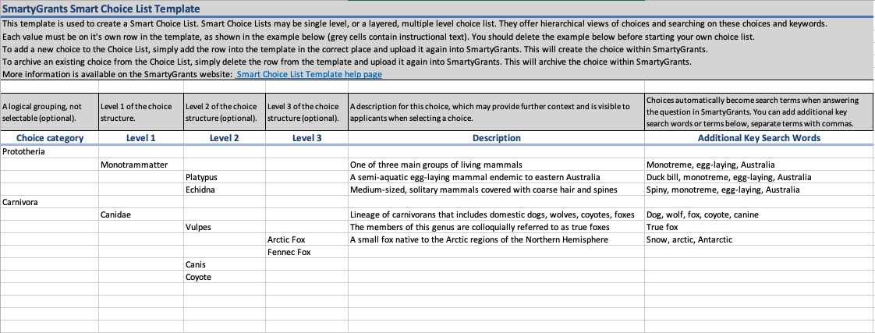This screenshot has width=875, height=333.
Task: Click the 'One of three main groups' description cell
Action: coord(436,165)
